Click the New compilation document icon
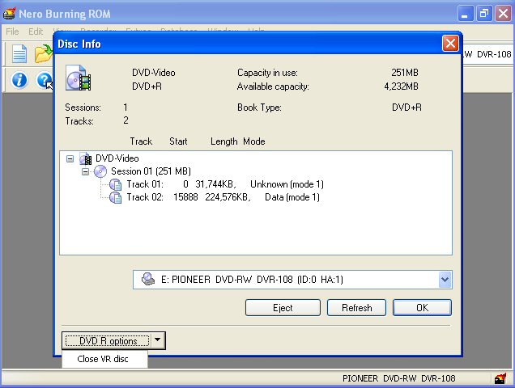 click(x=19, y=53)
